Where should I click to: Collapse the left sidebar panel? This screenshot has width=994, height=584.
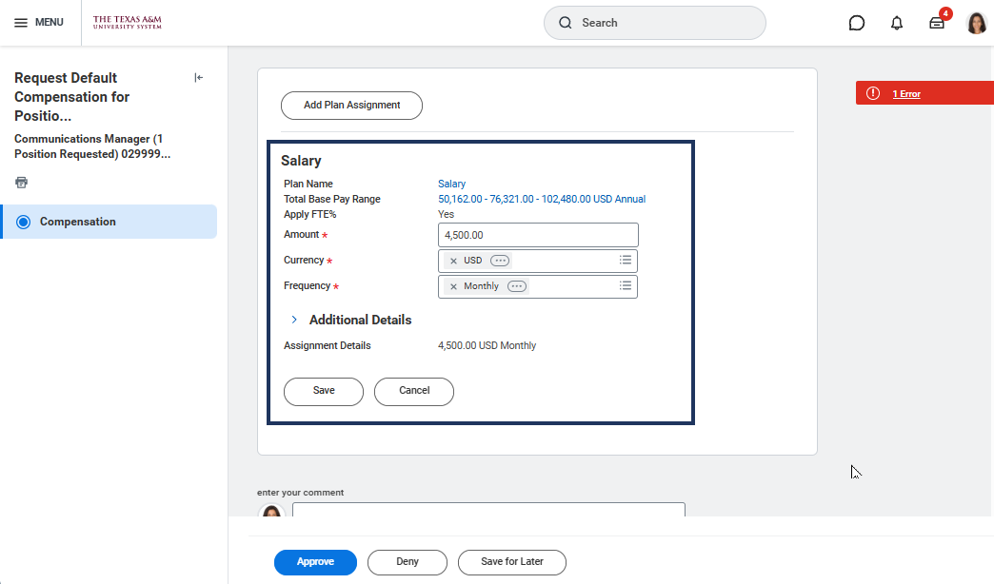tap(198, 78)
